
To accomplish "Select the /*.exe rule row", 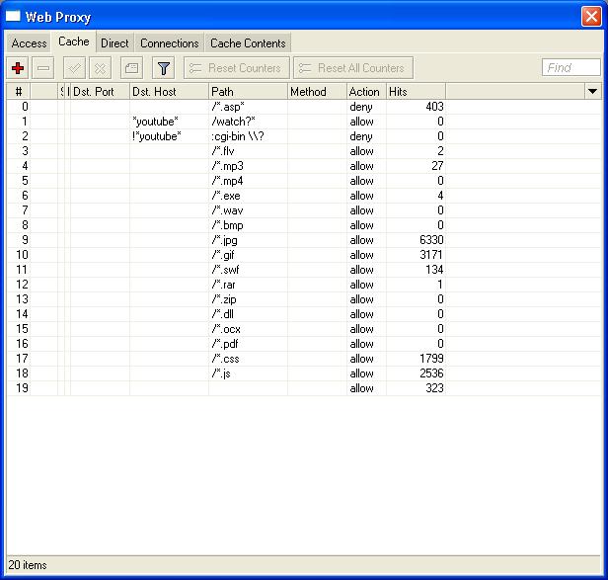I will pos(304,196).
